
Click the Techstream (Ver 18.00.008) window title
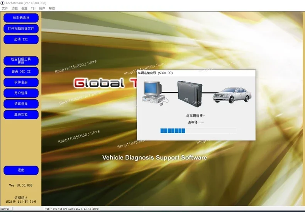coord(26,3)
